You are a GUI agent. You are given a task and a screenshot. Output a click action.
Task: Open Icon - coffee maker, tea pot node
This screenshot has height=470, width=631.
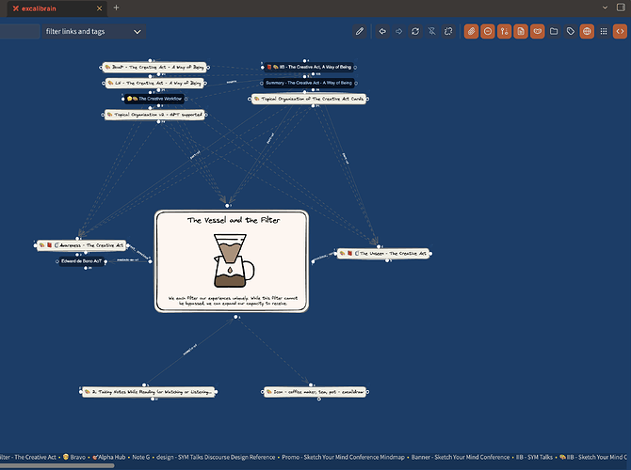click(315, 392)
